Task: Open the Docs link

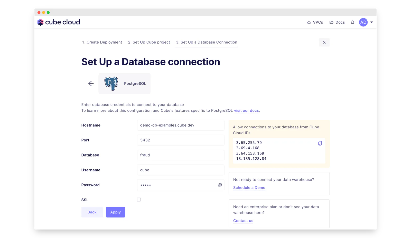Action: [337, 22]
